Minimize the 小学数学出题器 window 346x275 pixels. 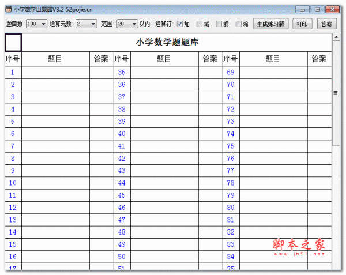pyautogui.click(x=302, y=9)
